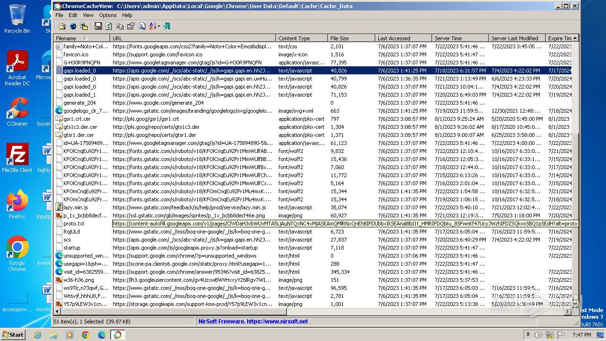Open the File menu
Screen dimensions: 606x341
click(59, 15)
